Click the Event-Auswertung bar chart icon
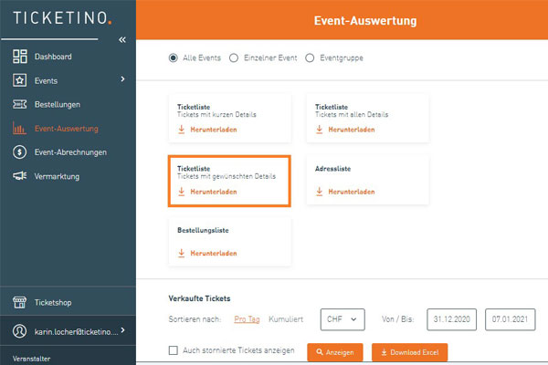Screen dimensions: 548x365 click(x=20, y=129)
